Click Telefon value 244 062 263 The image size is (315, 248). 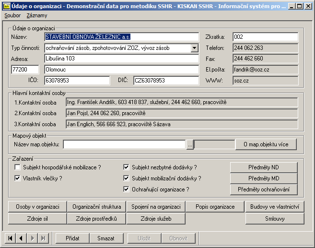tap(266, 48)
